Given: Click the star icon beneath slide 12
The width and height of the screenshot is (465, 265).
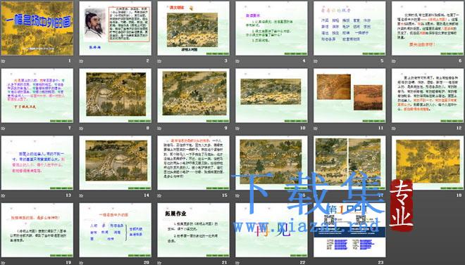Looking at the screenshot, I should click(x=394, y=129).
